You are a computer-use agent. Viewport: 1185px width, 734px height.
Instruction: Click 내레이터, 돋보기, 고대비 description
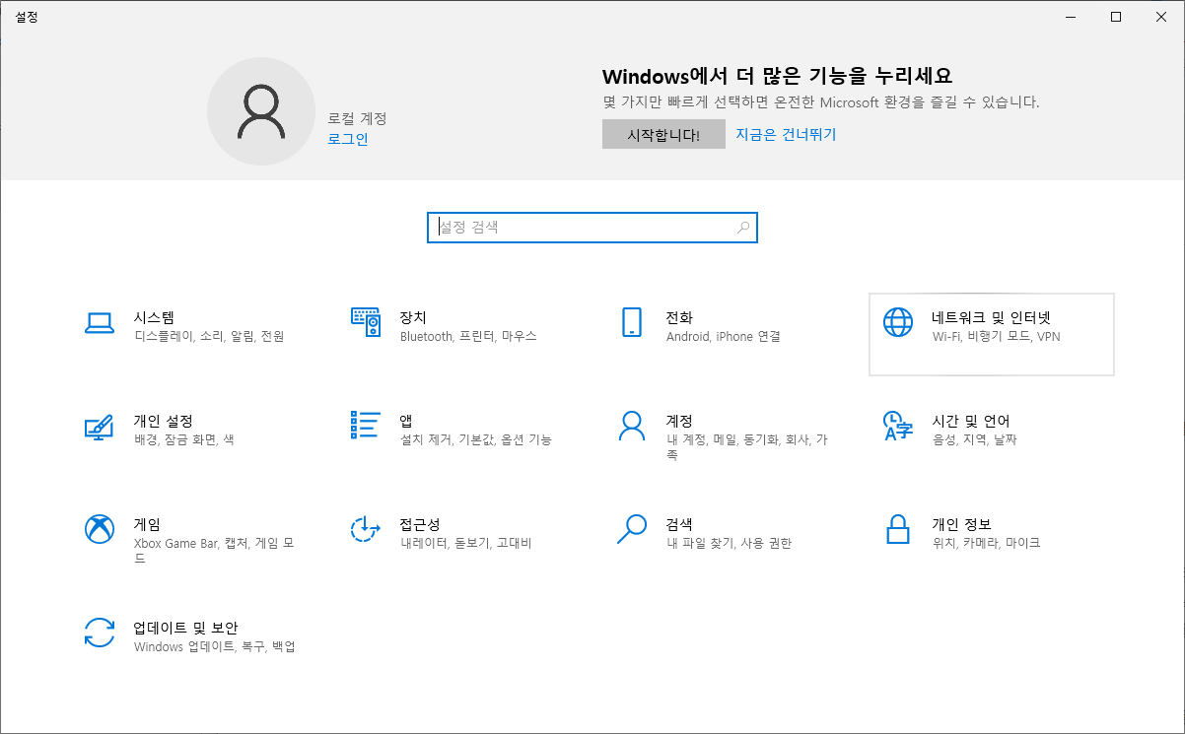click(x=466, y=544)
